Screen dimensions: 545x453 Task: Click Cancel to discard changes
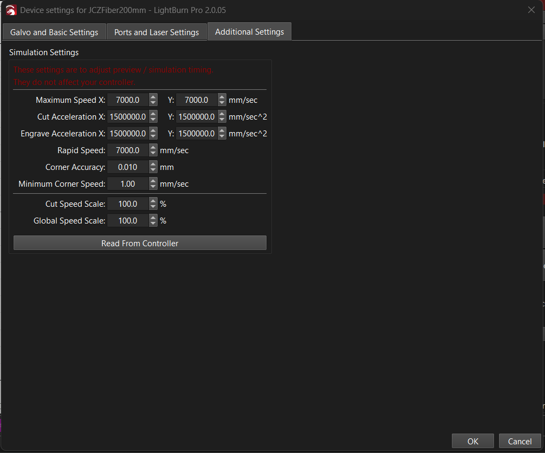point(520,441)
